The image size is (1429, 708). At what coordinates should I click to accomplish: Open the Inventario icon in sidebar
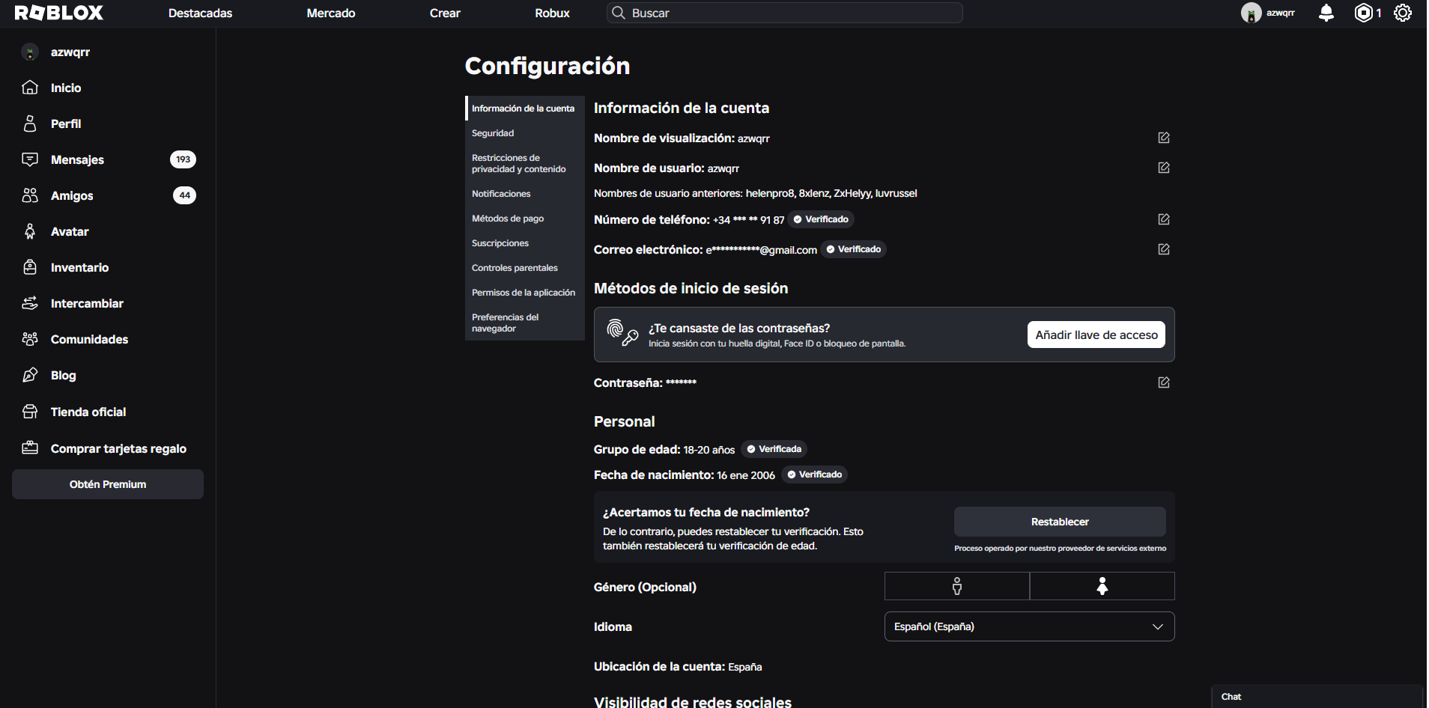tap(30, 267)
